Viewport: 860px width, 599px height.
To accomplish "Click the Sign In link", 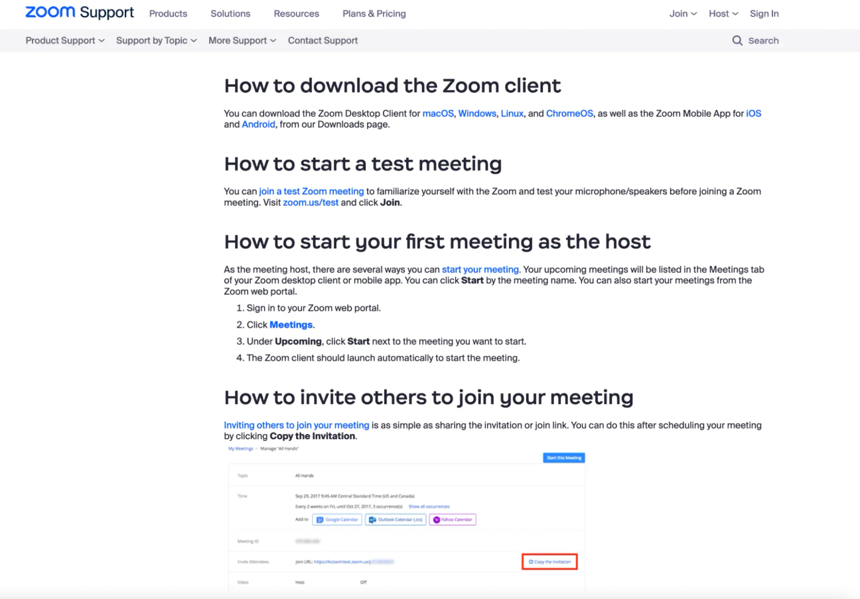I will pyautogui.click(x=764, y=13).
